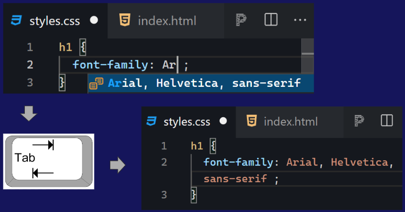Open index.html tab in upper editor
The width and height of the screenshot is (405, 212).
click(x=166, y=21)
